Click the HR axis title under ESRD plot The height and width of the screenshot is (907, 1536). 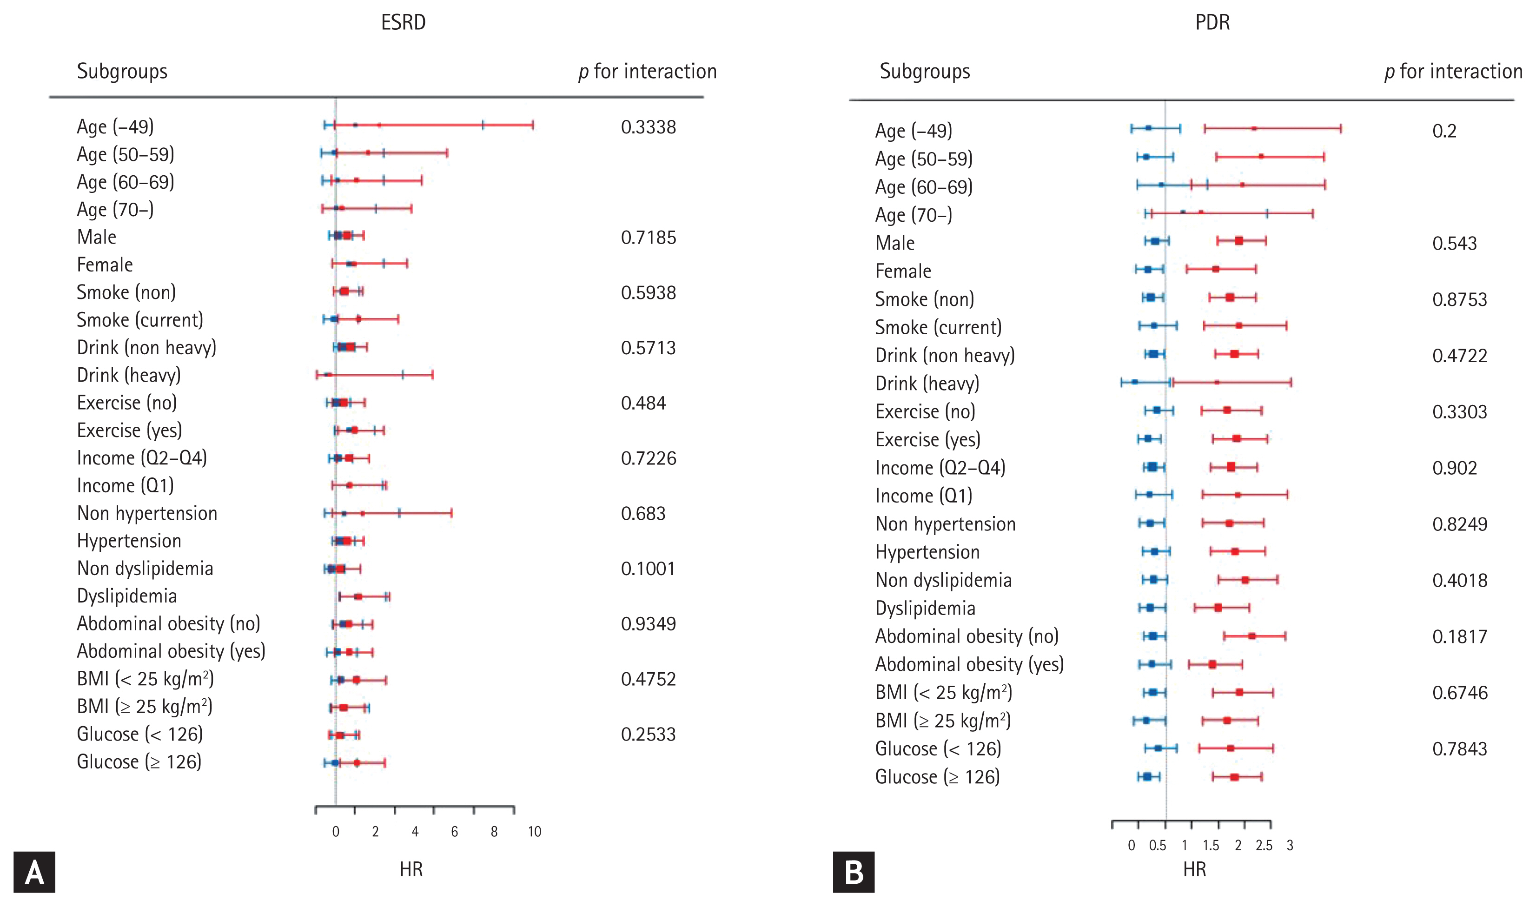[x=411, y=869]
